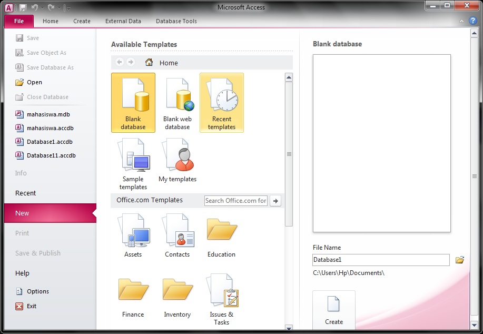Click the templates list scroll down arrow
Image resolution: width=483 pixels, height=334 pixels.
click(289, 327)
